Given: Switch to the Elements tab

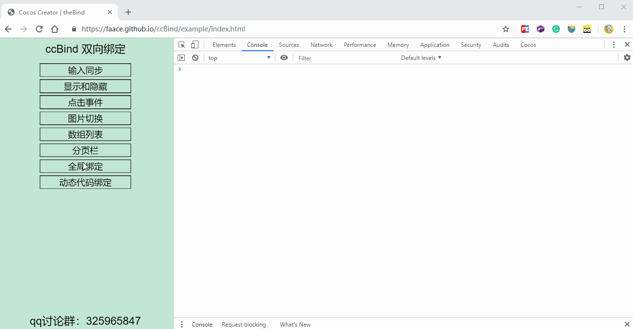Looking at the screenshot, I should pyautogui.click(x=224, y=44).
